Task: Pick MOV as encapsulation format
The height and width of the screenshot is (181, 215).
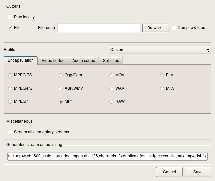Action: point(111,75)
